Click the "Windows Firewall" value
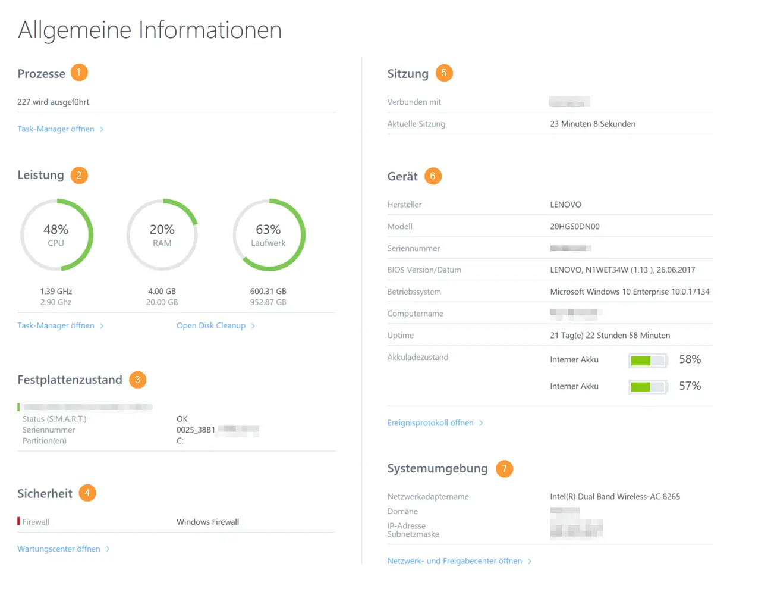Viewport: 771px width, 595px height. click(208, 522)
